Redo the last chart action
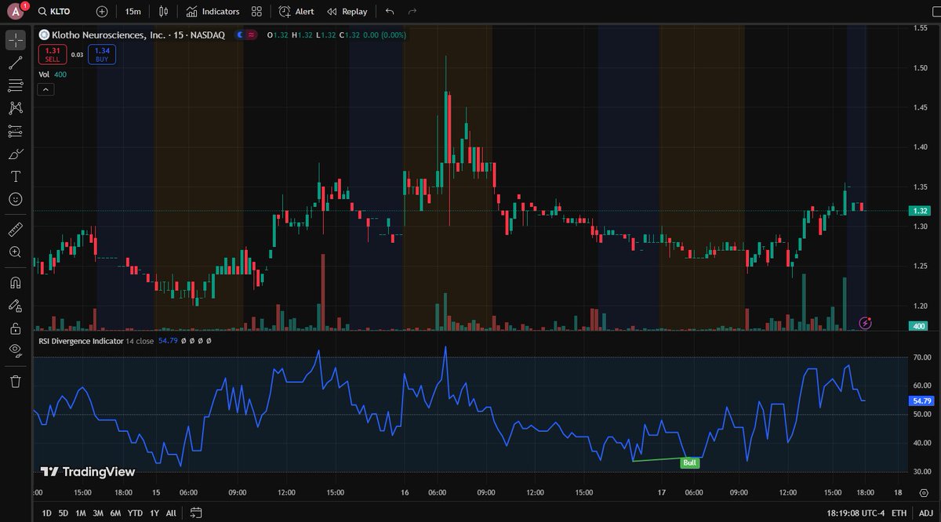The image size is (941, 522). [x=412, y=12]
